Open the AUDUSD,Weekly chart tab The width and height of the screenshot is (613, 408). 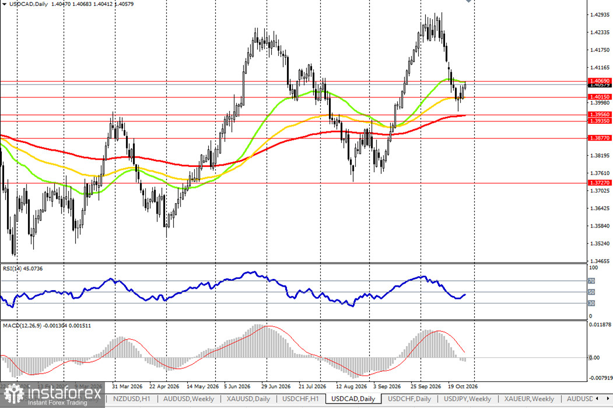[188, 399]
